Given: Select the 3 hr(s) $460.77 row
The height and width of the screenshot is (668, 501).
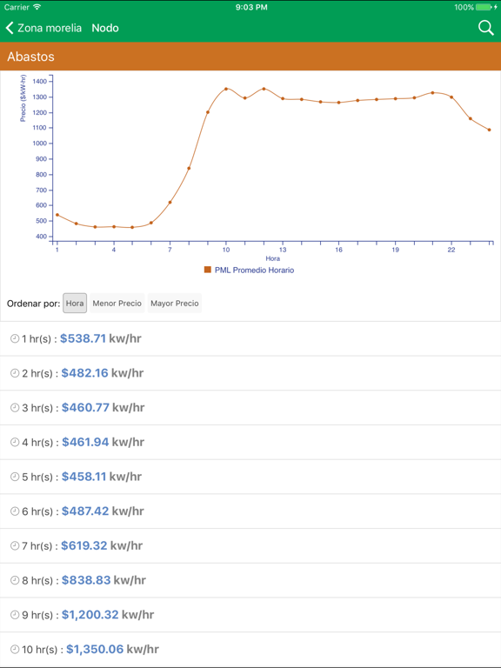Looking at the screenshot, I should 250,408.
